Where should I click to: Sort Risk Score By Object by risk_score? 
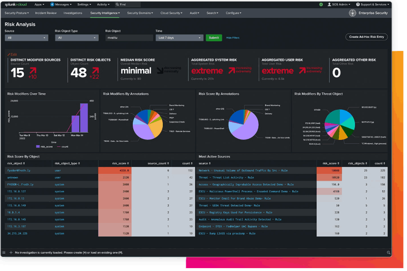coord(120,163)
